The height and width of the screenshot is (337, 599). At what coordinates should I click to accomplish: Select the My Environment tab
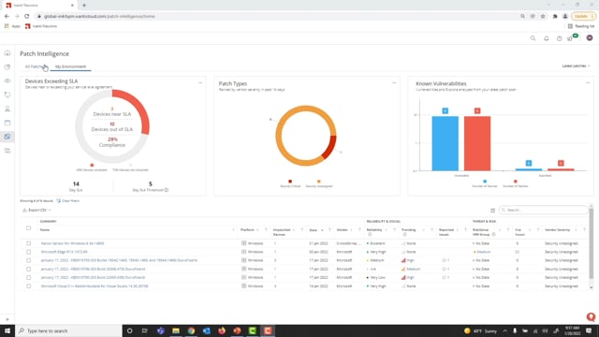click(71, 66)
